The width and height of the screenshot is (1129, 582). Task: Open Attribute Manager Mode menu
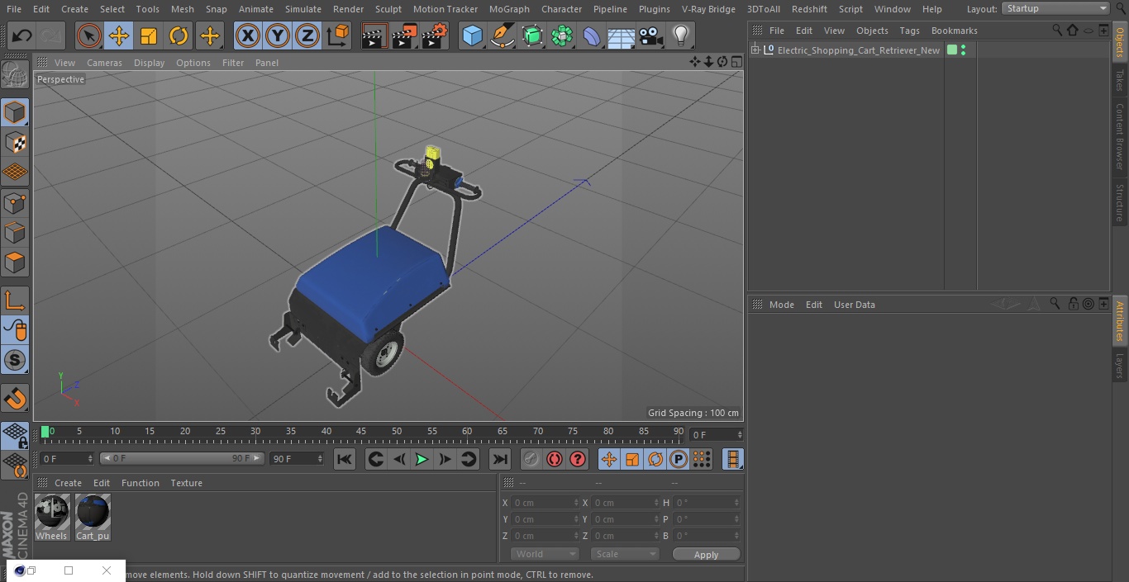tap(781, 305)
